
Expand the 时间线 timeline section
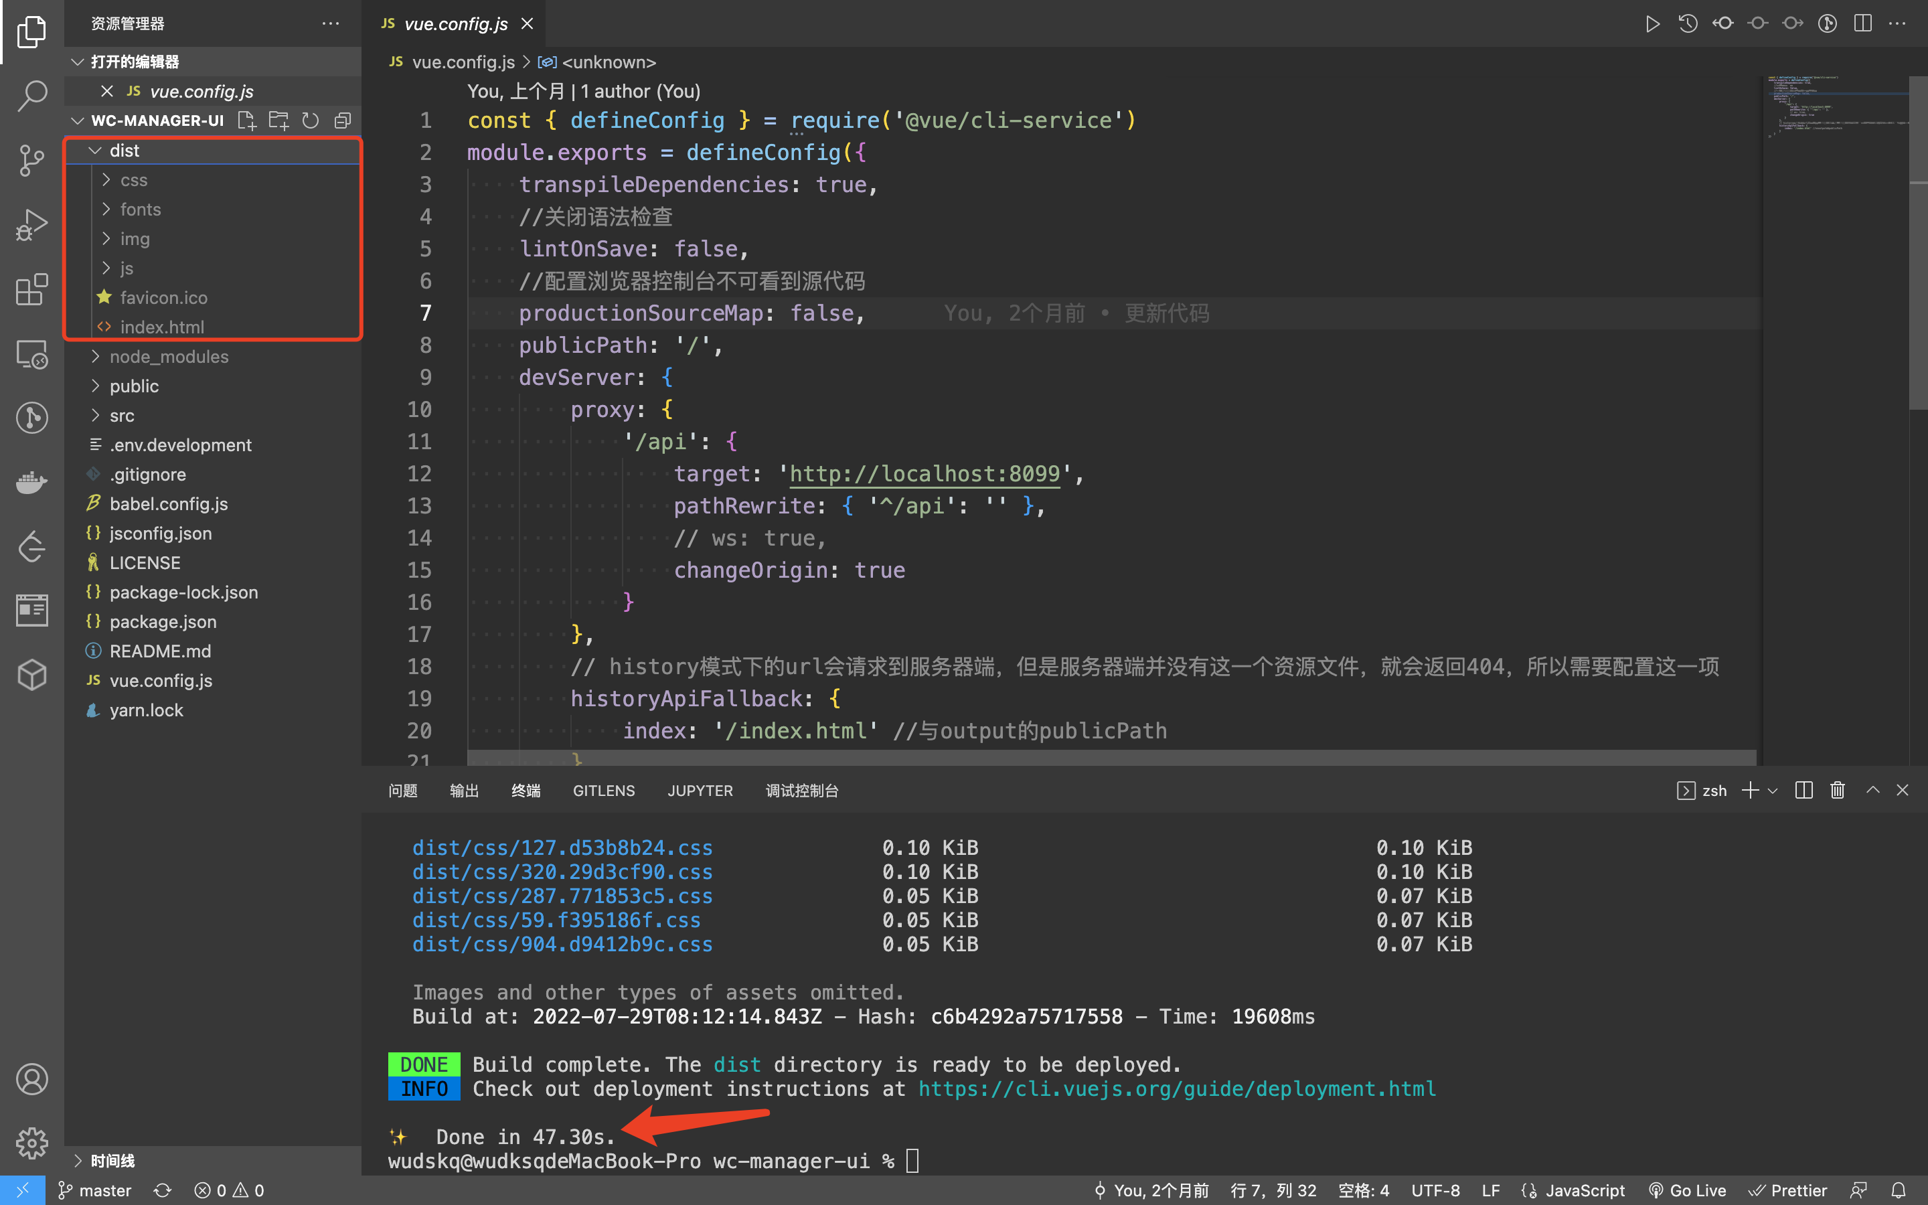click(213, 1160)
